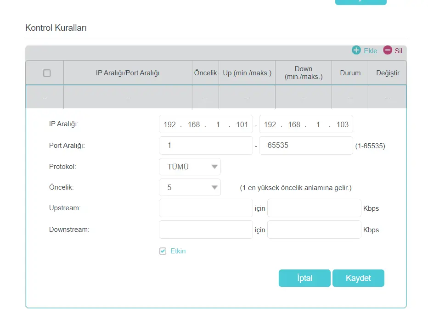Image resolution: width=428 pixels, height=314 pixels.
Task: Click the Downstream maximum Kbps input field
Action: [x=314, y=230]
